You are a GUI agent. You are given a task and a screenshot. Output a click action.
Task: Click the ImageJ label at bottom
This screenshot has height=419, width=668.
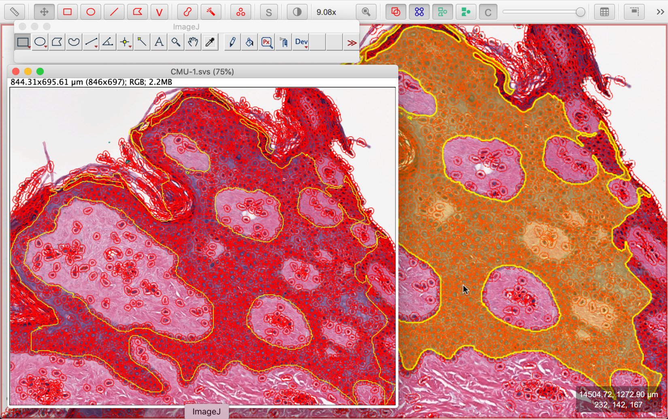click(206, 412)
